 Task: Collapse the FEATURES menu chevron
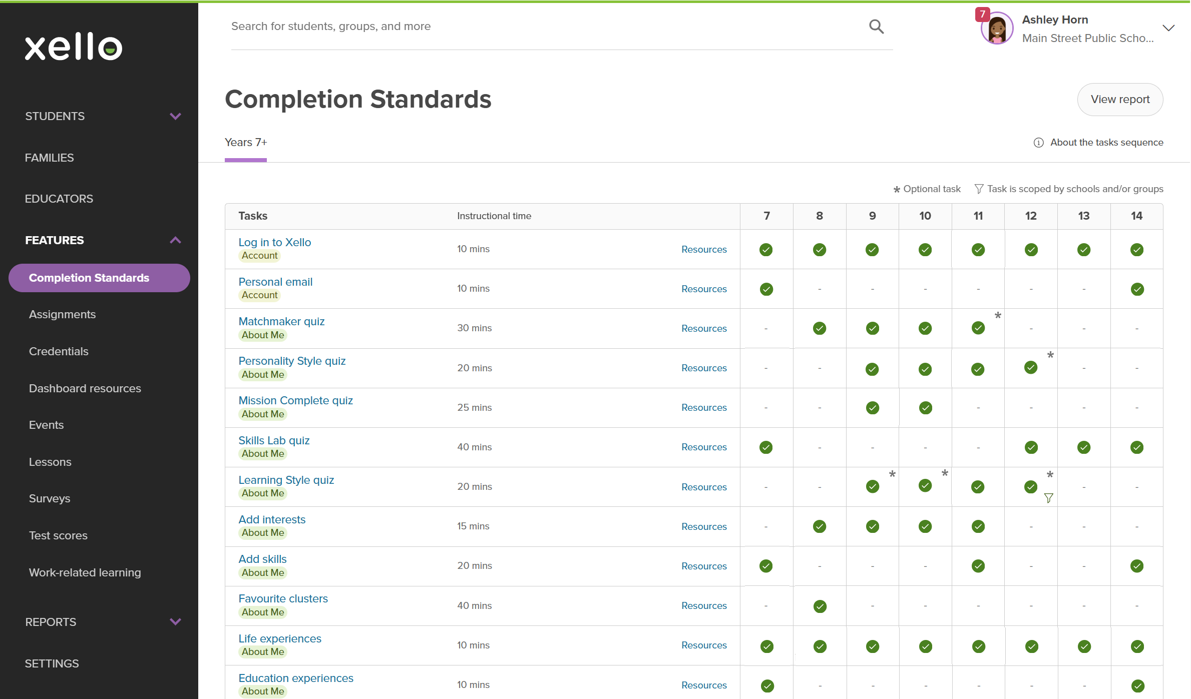175,240
